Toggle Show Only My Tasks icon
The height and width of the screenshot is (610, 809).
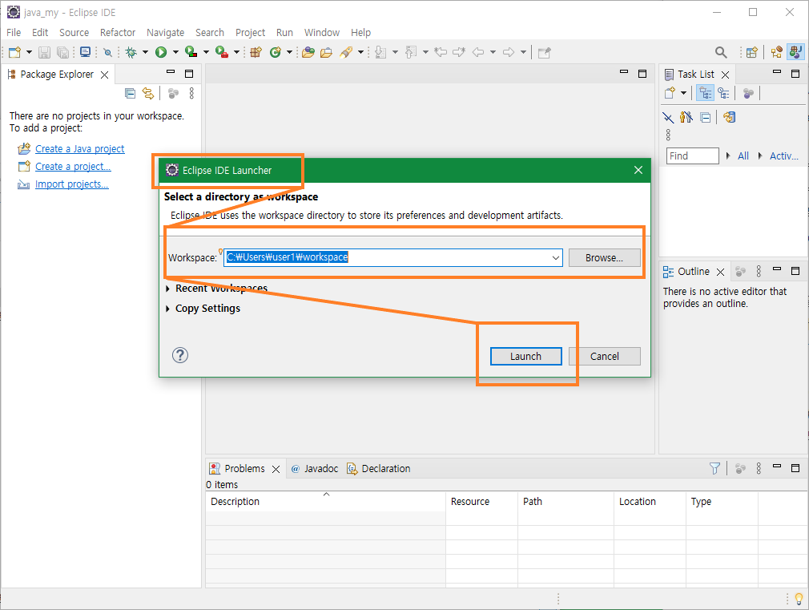pos(686,118)
